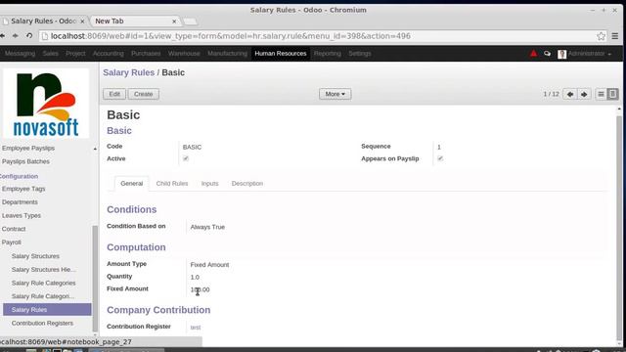Toggle the Active checkbox

pos(186,158)
